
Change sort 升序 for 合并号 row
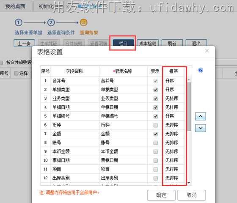click(x=174, y=81)
